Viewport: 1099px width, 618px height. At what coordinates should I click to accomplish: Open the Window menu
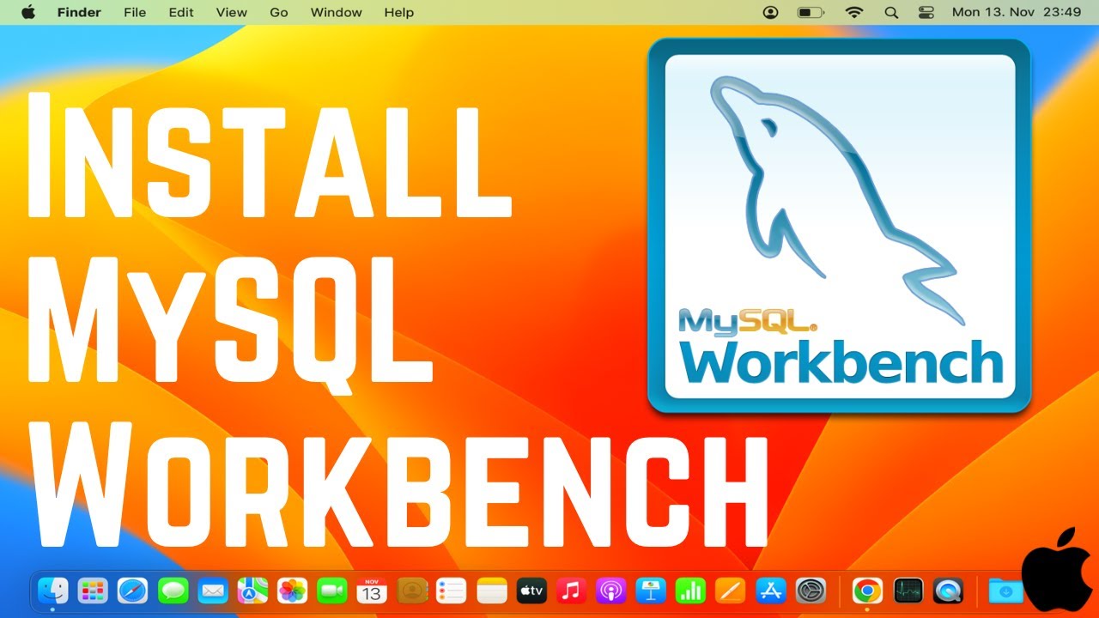click(337, 12)
